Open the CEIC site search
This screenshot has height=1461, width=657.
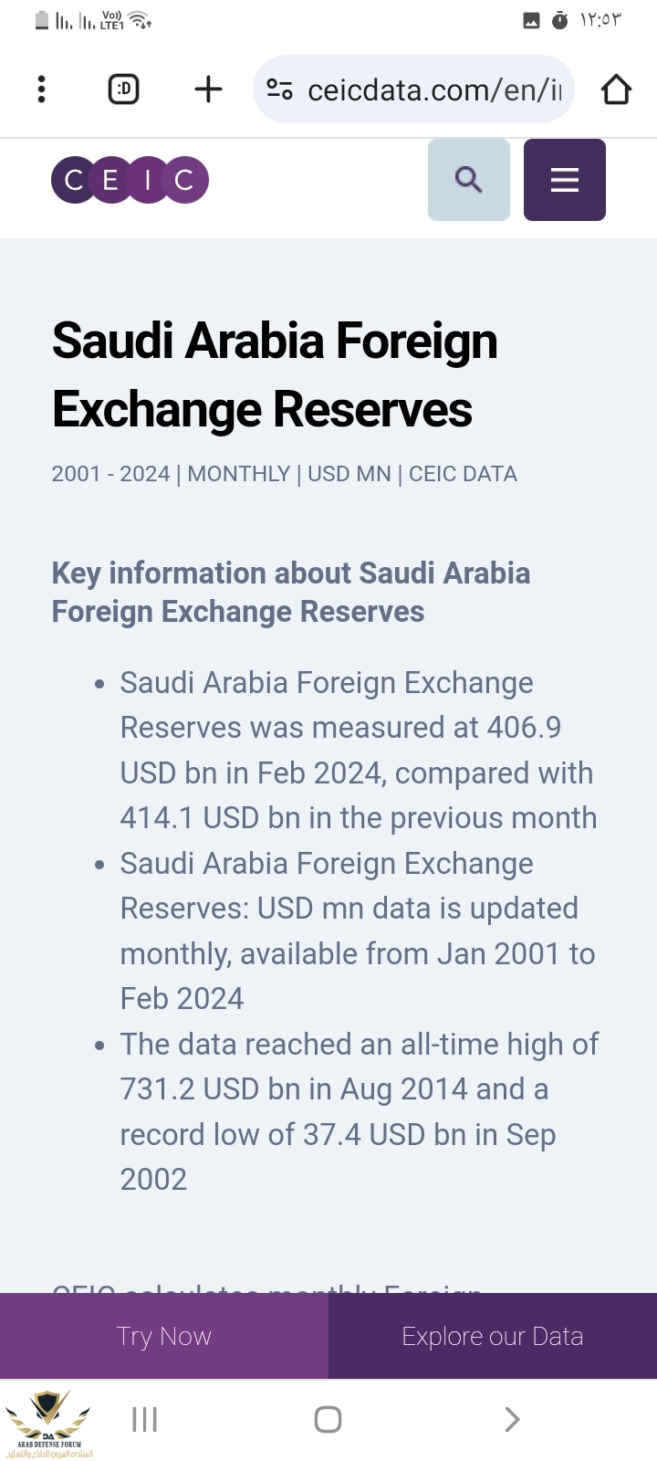click(468, 180)
